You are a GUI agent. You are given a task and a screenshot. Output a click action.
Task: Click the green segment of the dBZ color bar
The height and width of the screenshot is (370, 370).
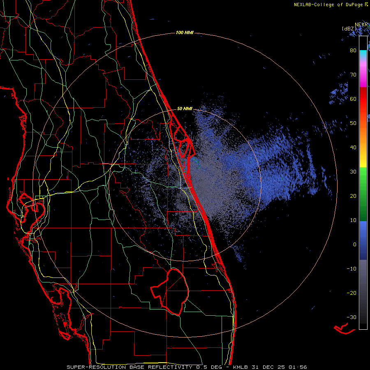(x=363, y=194)
